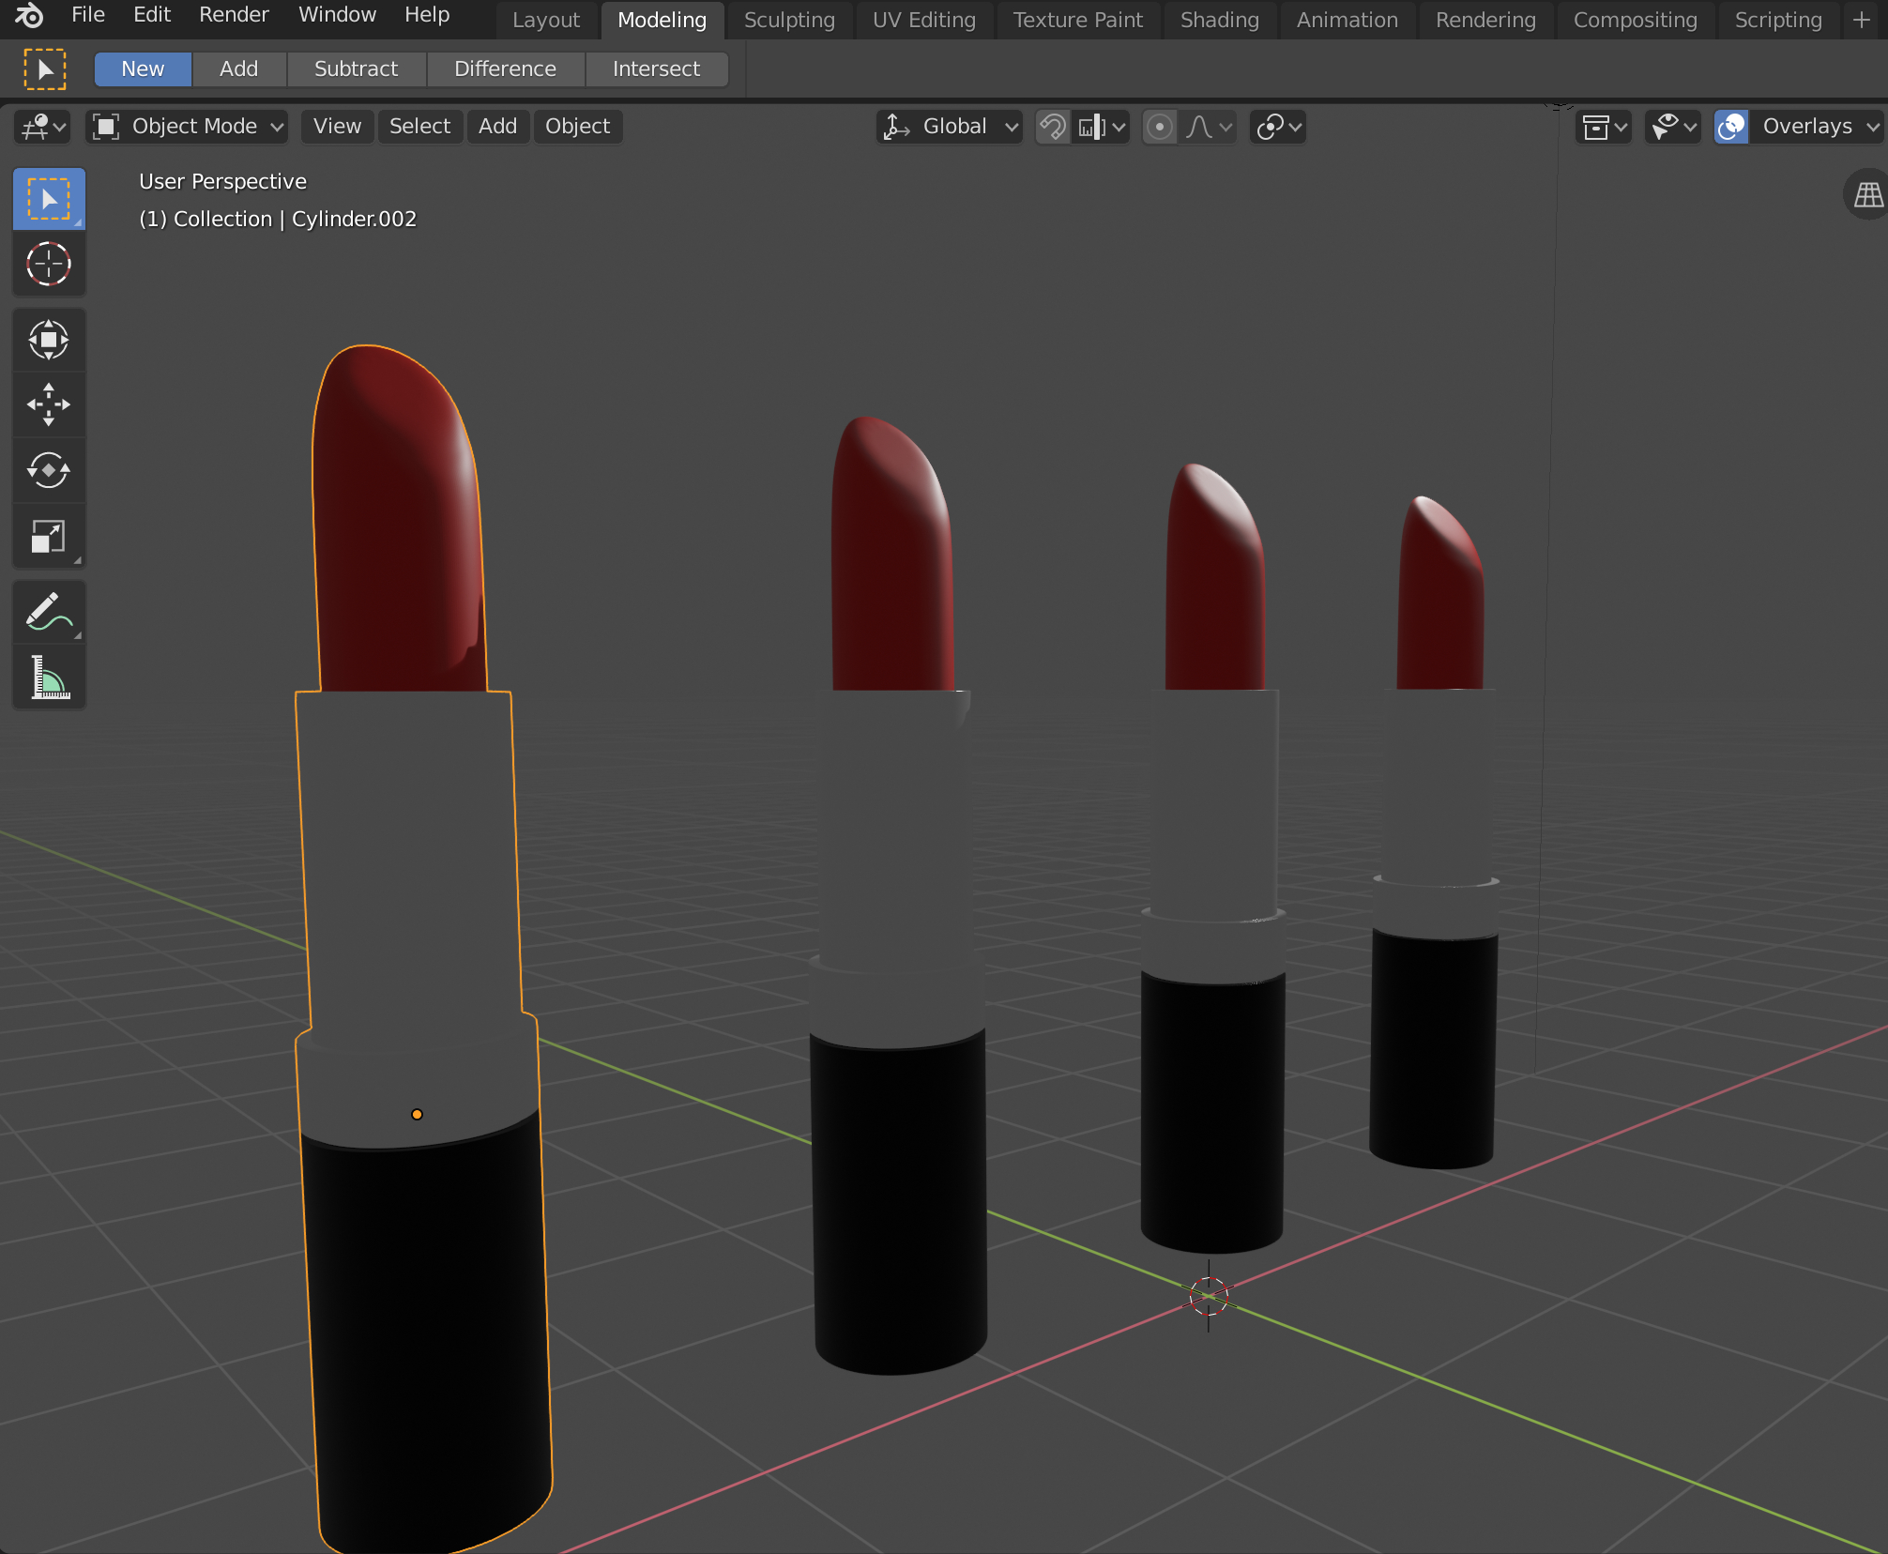
Task: Expand the proportional editing falloff dropdown
Action: (1210, 127)
